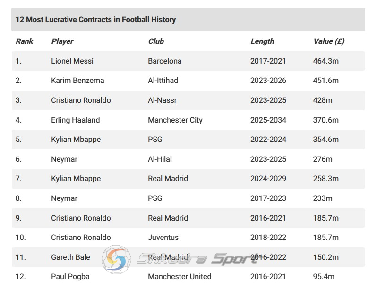The height and width of the screenshot is (297, 368).
Task: Click the table title about lucrative contracts
Action: (x=95, y=19)
